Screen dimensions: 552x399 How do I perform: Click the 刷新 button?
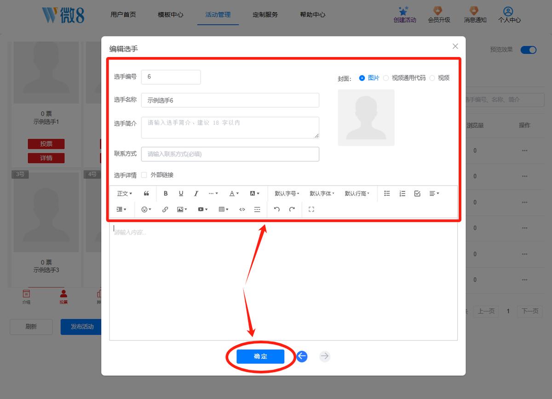[31, 327]
